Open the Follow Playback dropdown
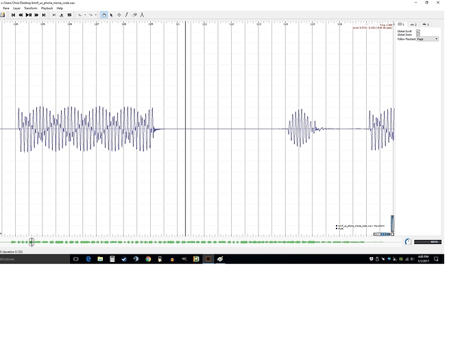 (428, 39)
